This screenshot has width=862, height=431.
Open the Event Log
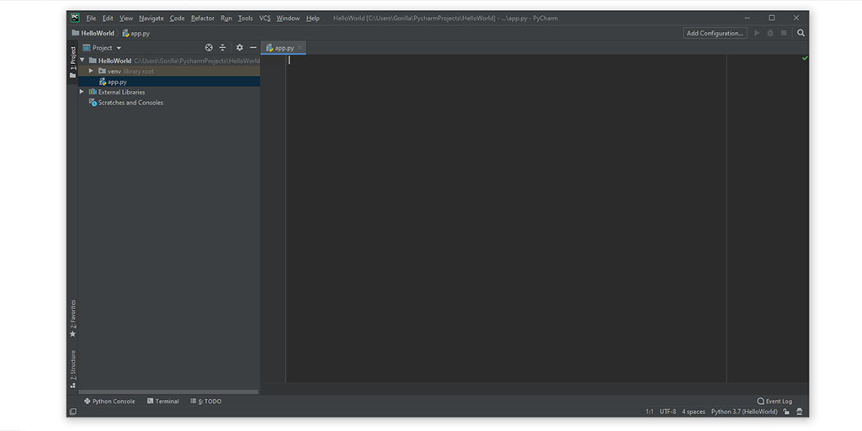(774, 402)
